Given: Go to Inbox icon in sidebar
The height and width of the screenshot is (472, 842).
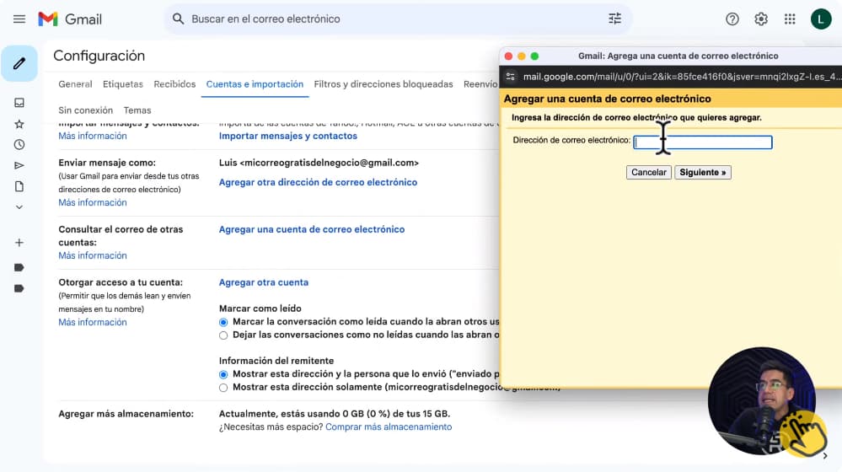Looking at the screenshot, I should (19, 103).
